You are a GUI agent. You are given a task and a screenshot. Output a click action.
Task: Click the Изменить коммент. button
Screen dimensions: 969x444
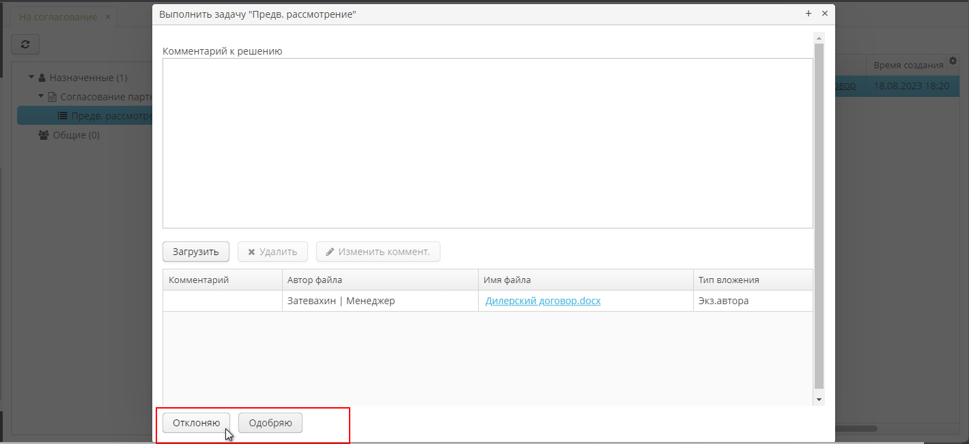click(x=378, y=252)
